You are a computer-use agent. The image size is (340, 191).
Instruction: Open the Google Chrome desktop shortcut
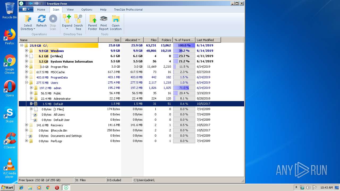point(10,64)
